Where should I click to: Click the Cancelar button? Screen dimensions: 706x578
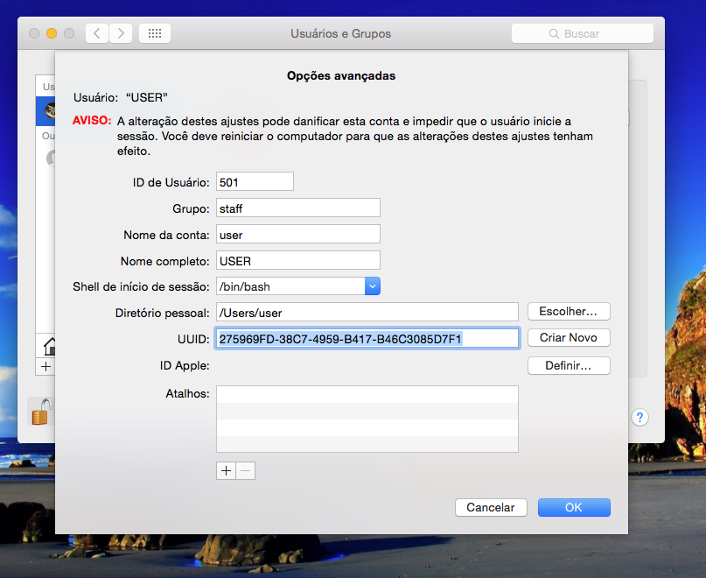coord(491,508)
